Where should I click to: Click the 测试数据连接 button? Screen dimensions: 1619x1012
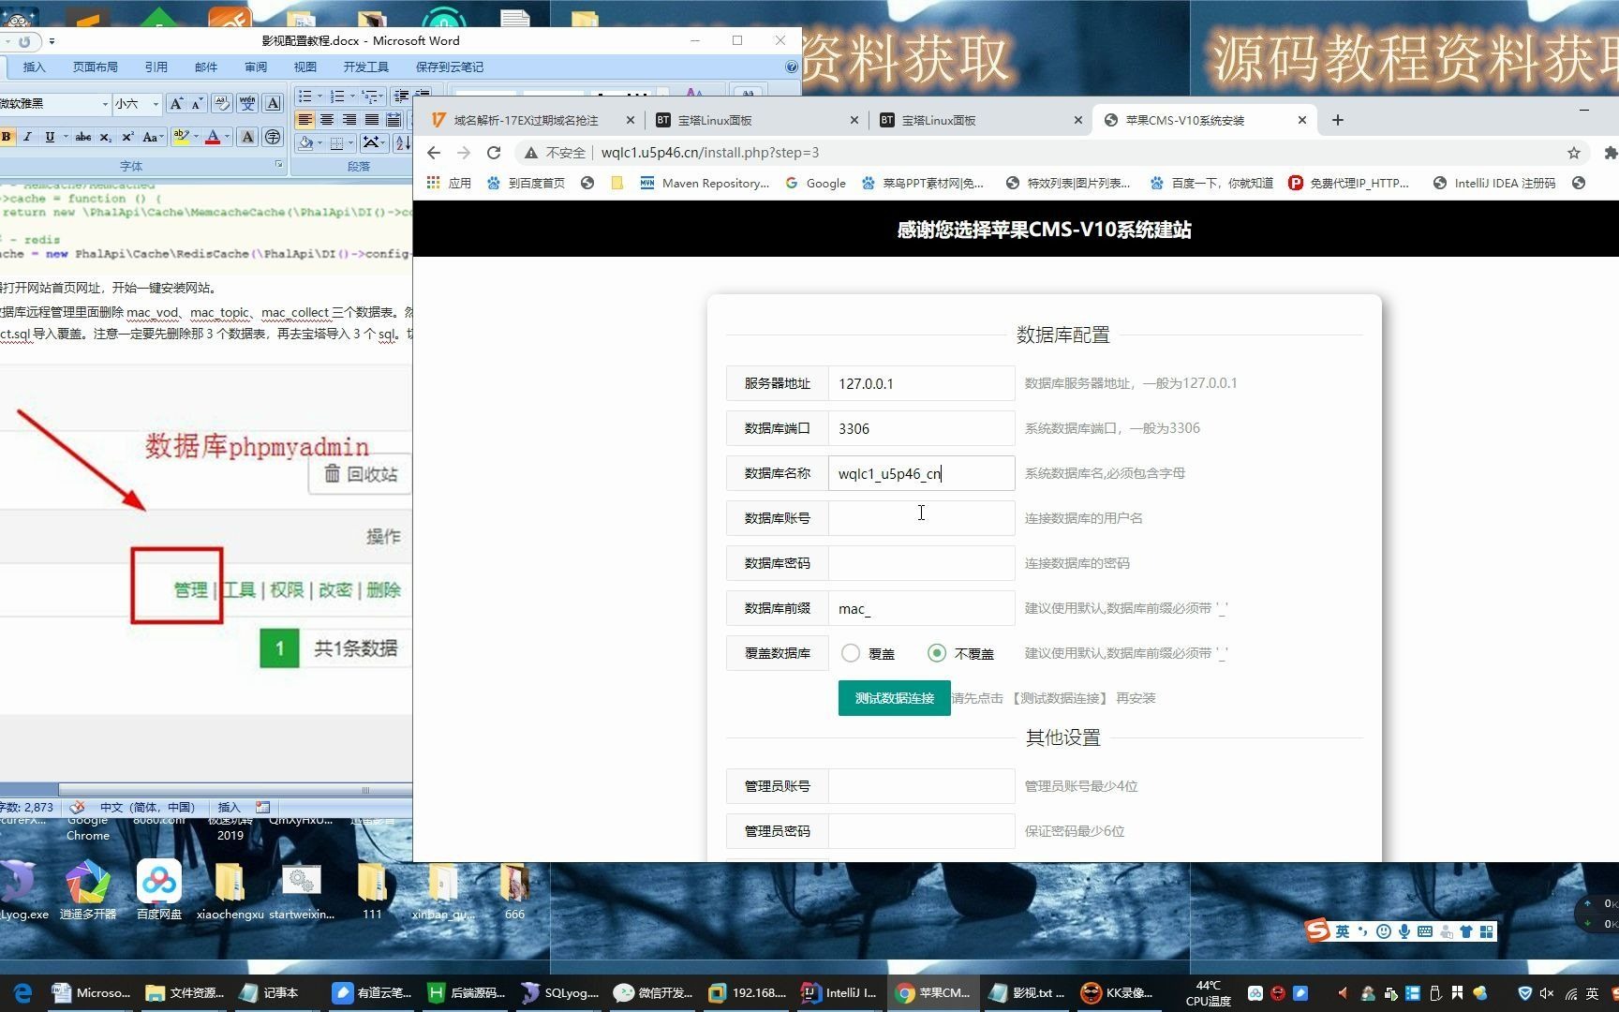point(894,698)
